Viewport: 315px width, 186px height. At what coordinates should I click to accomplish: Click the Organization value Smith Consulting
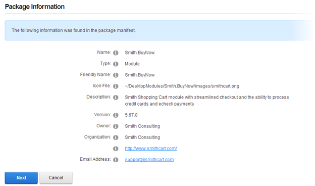tap(142, 137)
